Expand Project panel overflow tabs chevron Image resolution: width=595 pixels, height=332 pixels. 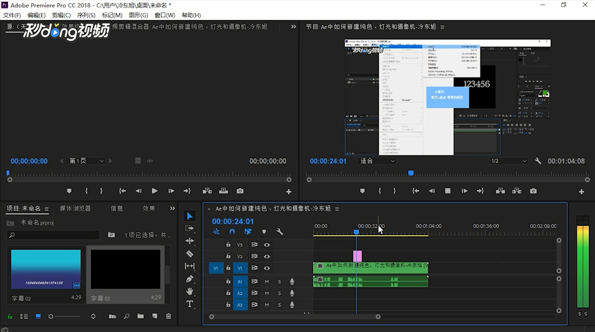coord(172,208)
